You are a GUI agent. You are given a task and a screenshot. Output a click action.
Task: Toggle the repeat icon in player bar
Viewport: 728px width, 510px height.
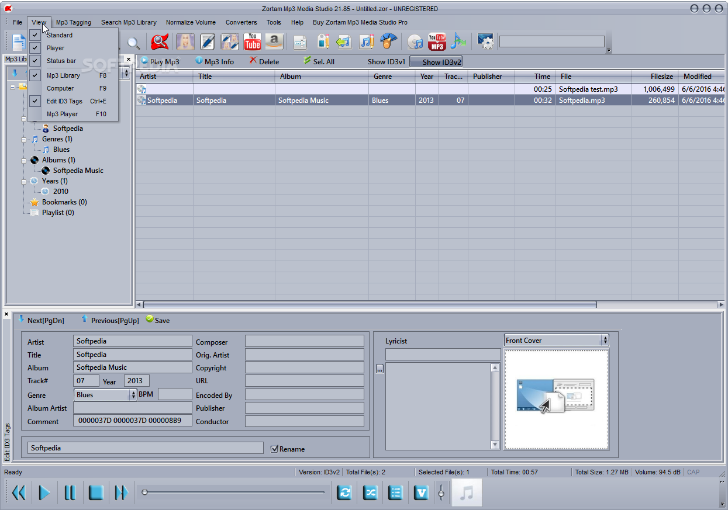tap(345, 493)
